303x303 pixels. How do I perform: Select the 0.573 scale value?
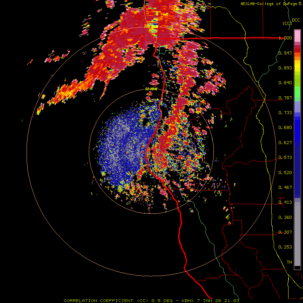[x=285, y=158]
